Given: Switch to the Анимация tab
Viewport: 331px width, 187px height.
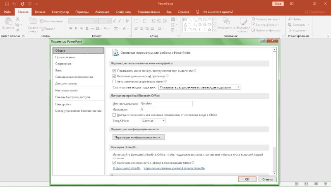Looking at the screenshot, I should click(x=102, y=12).
